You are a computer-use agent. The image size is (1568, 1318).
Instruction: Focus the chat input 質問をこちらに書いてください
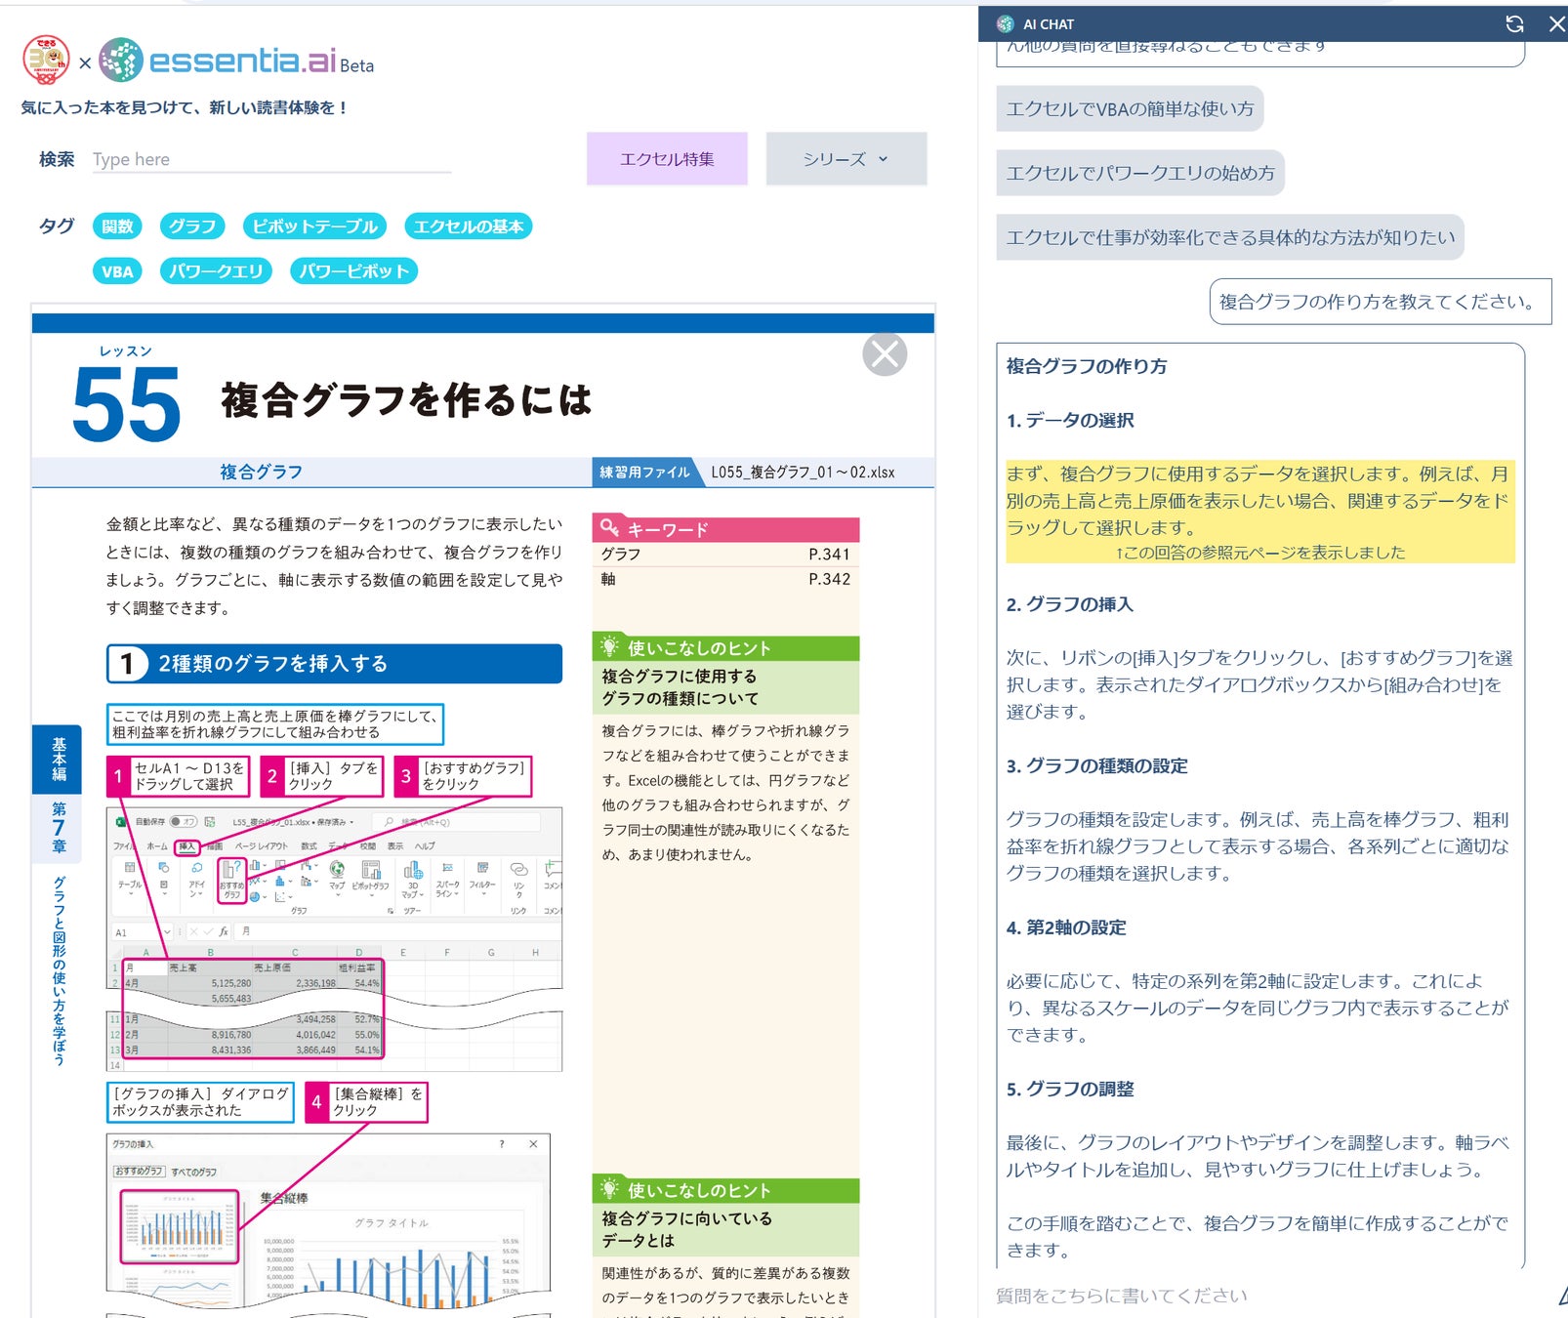pos(1269,1296)
